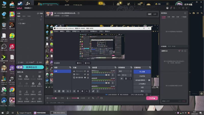
Task: Open the hamburger menu in bilibili title bar
Action: click(x=174, y=8)
